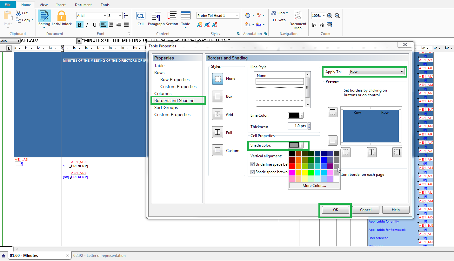
Task: Click the Cell C1 icon
Action: click(x=140, y=16)
